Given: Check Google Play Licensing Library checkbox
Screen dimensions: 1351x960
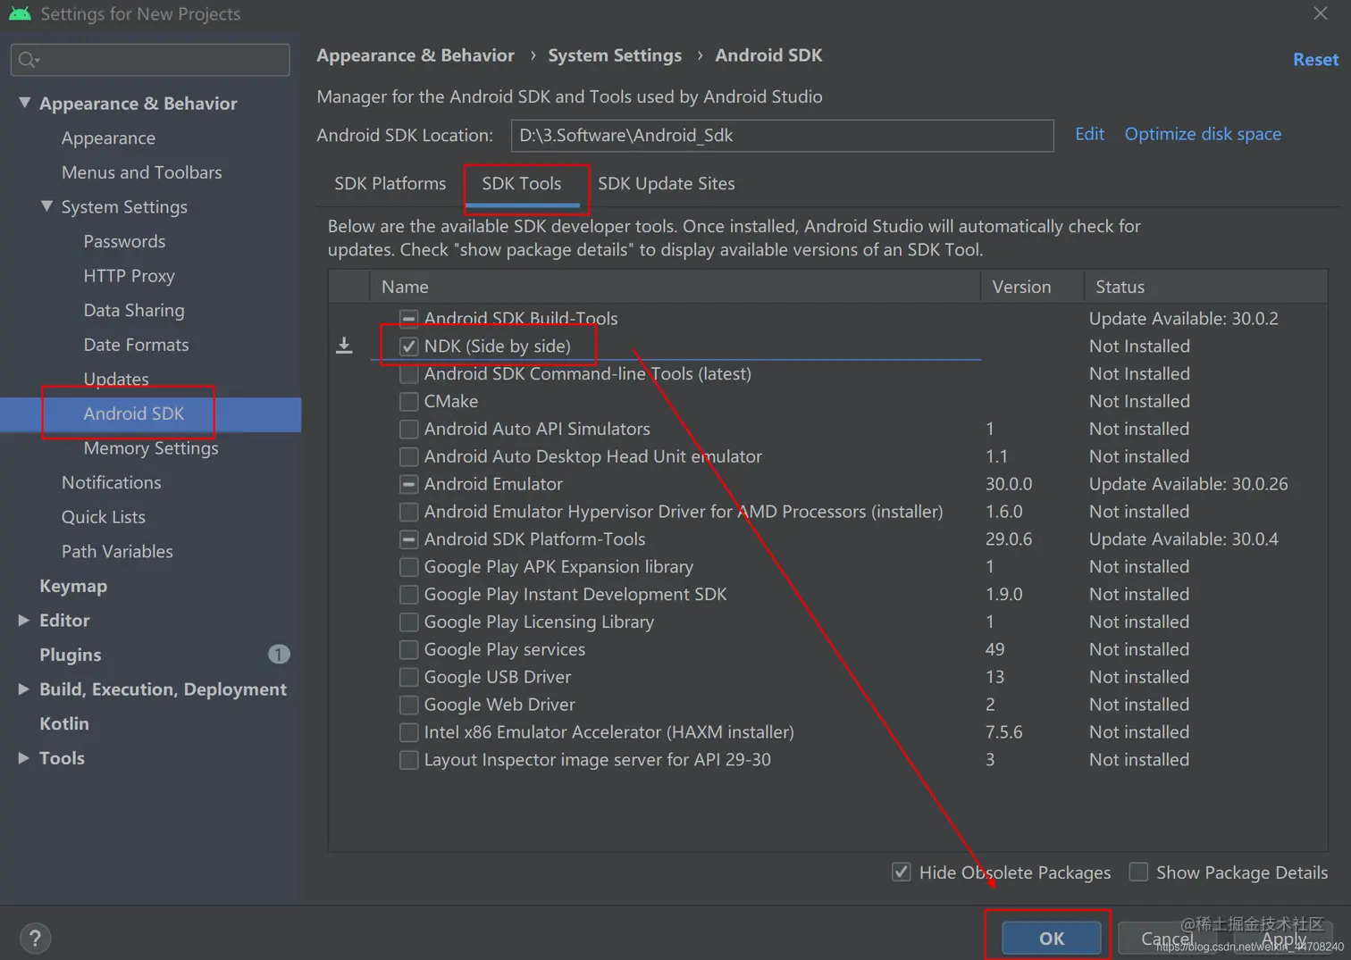Looking at the screenshot, I should 408,622.
